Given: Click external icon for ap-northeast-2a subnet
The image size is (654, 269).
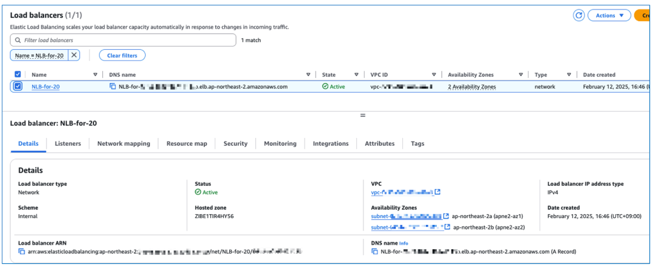Looking at the screenshot, I should tap(446, 216).
